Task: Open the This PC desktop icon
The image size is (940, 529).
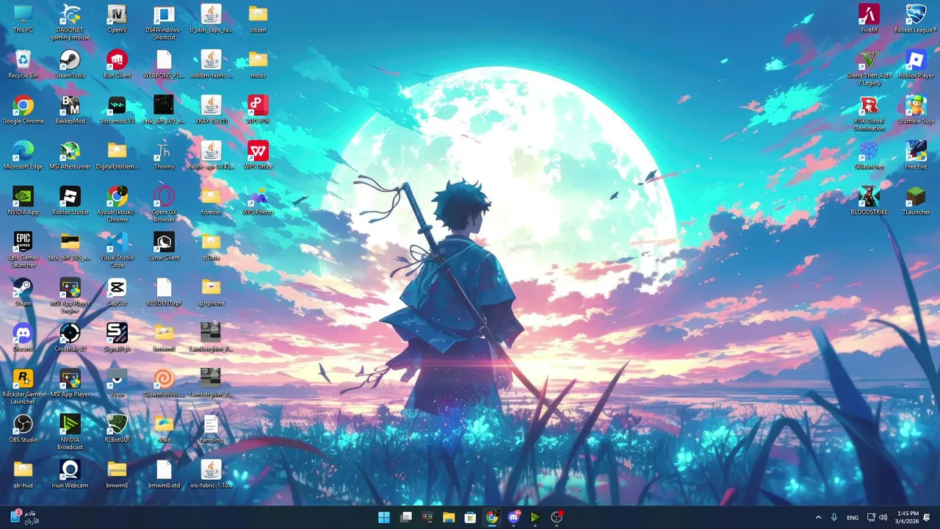Action: tap(23, 19)
